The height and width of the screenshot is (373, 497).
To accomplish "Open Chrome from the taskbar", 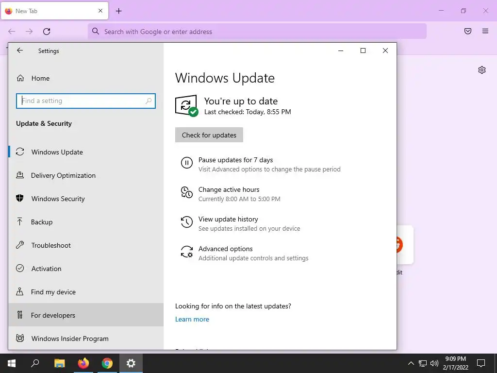I will pyautogui.click(x=107, y=363).
